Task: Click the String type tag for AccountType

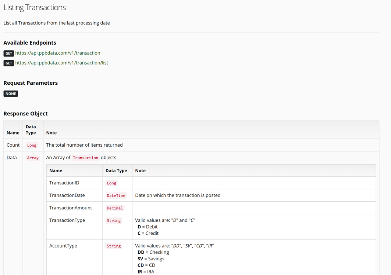Action: click(x=114, y=246)
